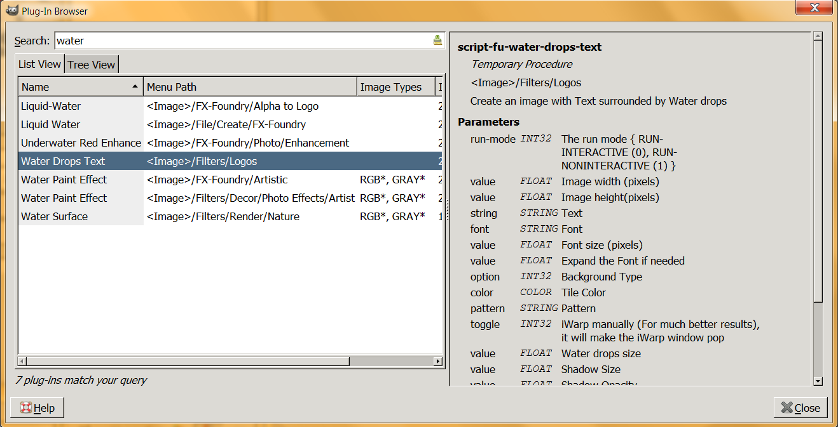
Task: Click the horizontal scrollbar left arrow
Action: pyautogui.click(x=22, y=361)
